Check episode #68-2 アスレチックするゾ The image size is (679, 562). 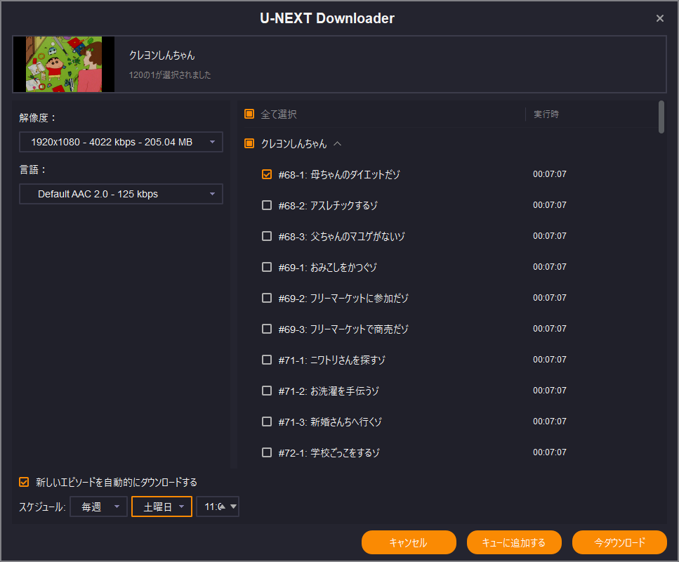tap(267, 205)
